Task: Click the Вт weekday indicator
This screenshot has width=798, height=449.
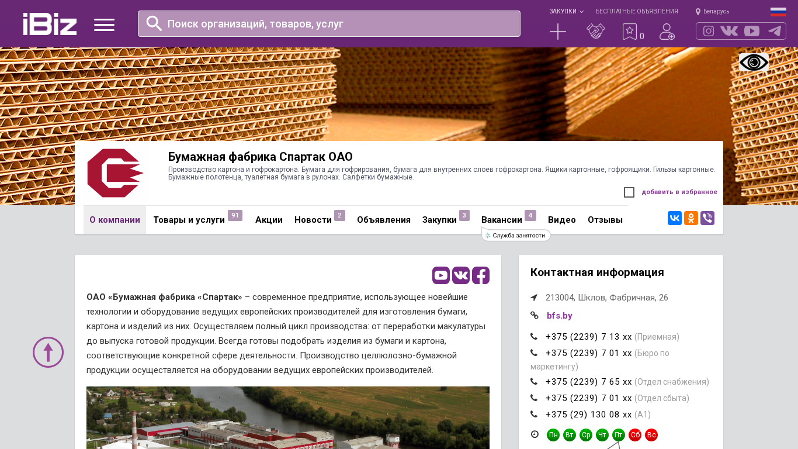Action: [x=570, y=435]
